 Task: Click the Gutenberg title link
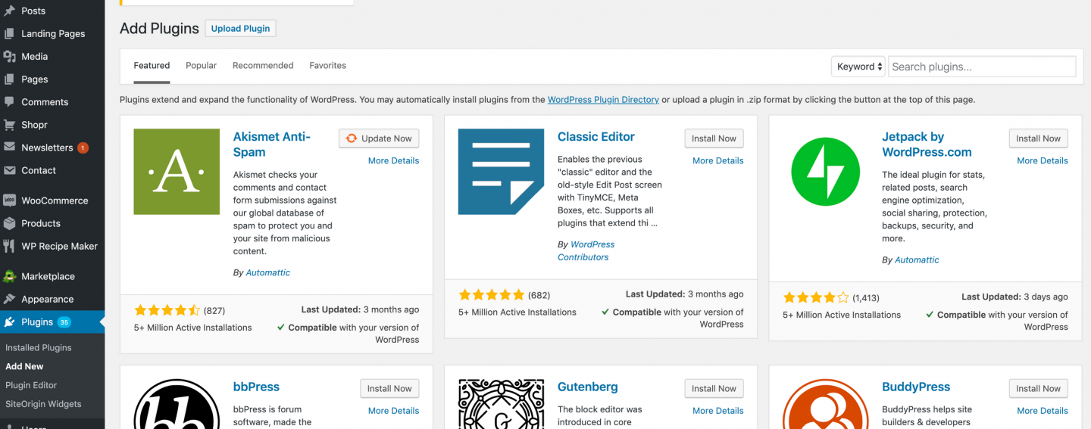click(588, 387)
